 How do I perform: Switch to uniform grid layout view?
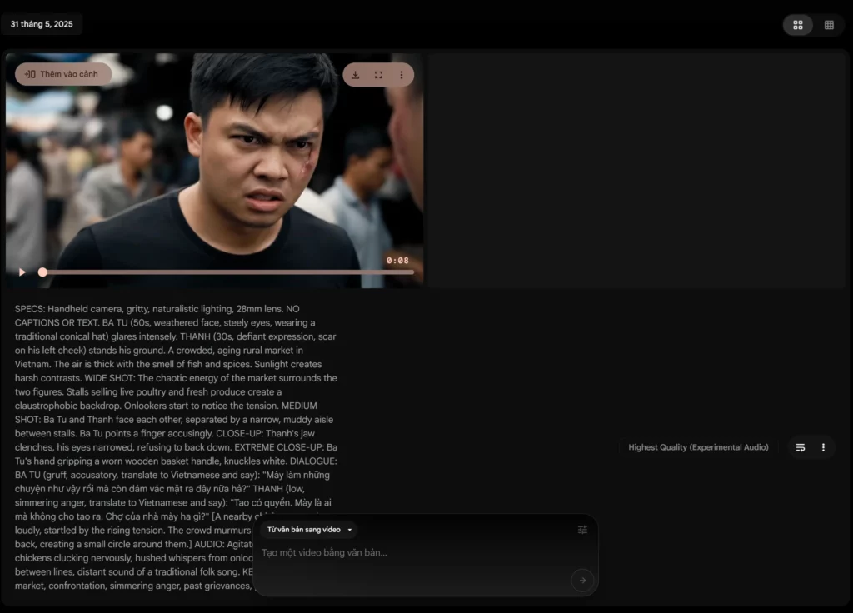click(829, 24)
